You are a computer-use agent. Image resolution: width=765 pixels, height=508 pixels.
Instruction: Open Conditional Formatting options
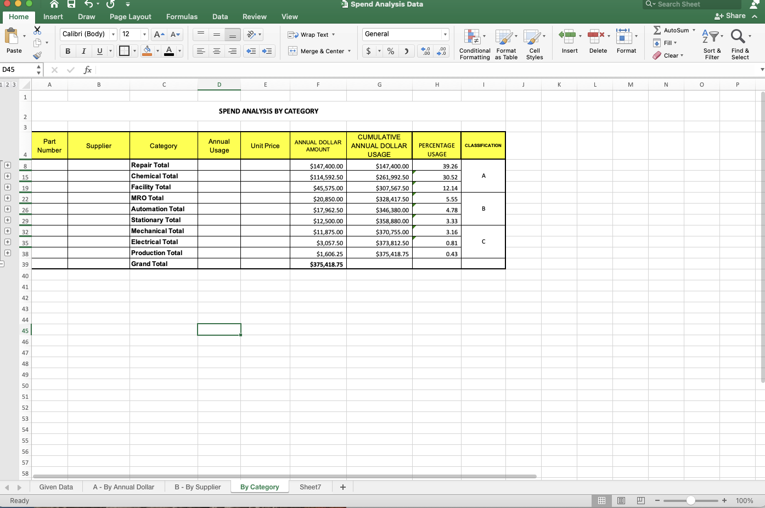coord(474,44)
